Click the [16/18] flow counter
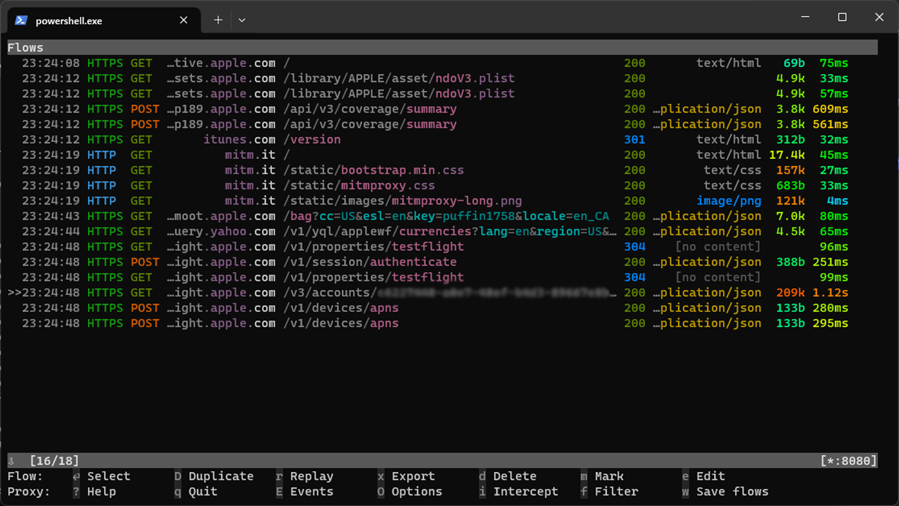899x506 pixels. pos(54,461)
